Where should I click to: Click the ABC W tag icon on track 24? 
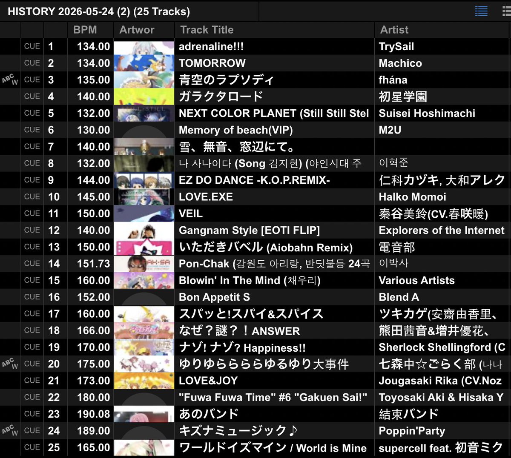click(10, 430)
